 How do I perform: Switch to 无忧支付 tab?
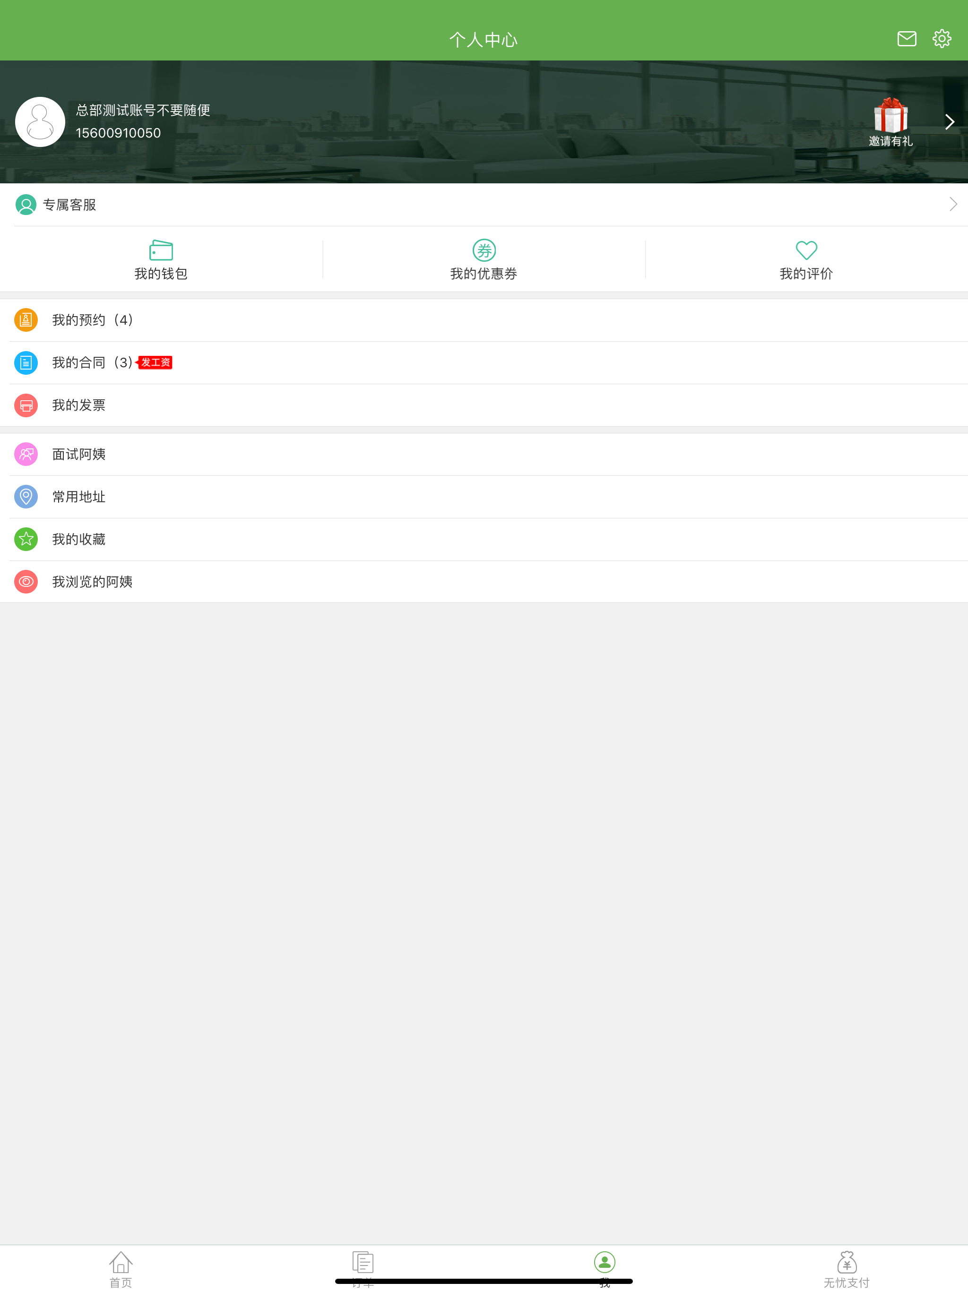click(847, 1269)
